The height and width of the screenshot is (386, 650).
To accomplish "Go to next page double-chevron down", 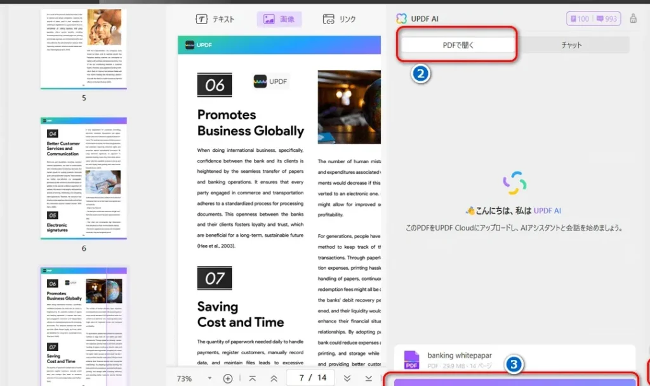I will (x=347, y=378).
